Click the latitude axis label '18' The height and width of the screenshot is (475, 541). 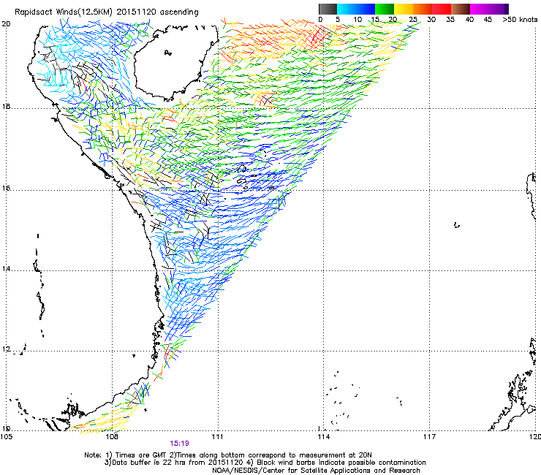6,106
